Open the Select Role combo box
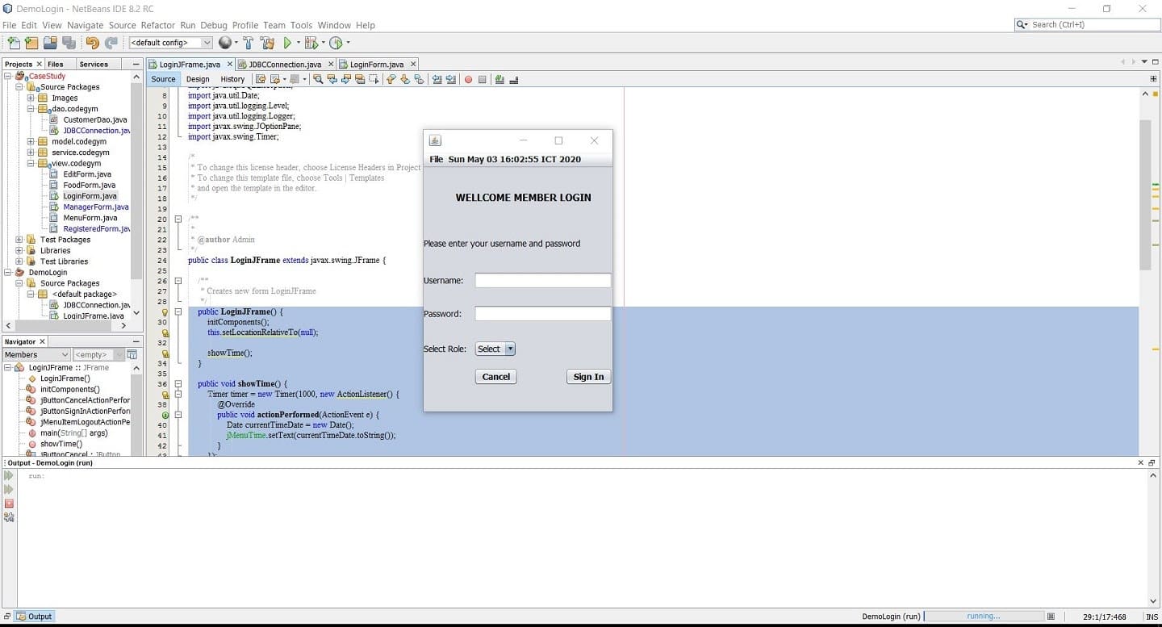 point(495,349)
